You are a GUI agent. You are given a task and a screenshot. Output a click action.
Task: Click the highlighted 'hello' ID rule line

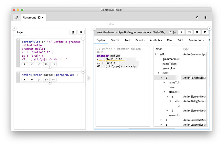tap(111, 59)
